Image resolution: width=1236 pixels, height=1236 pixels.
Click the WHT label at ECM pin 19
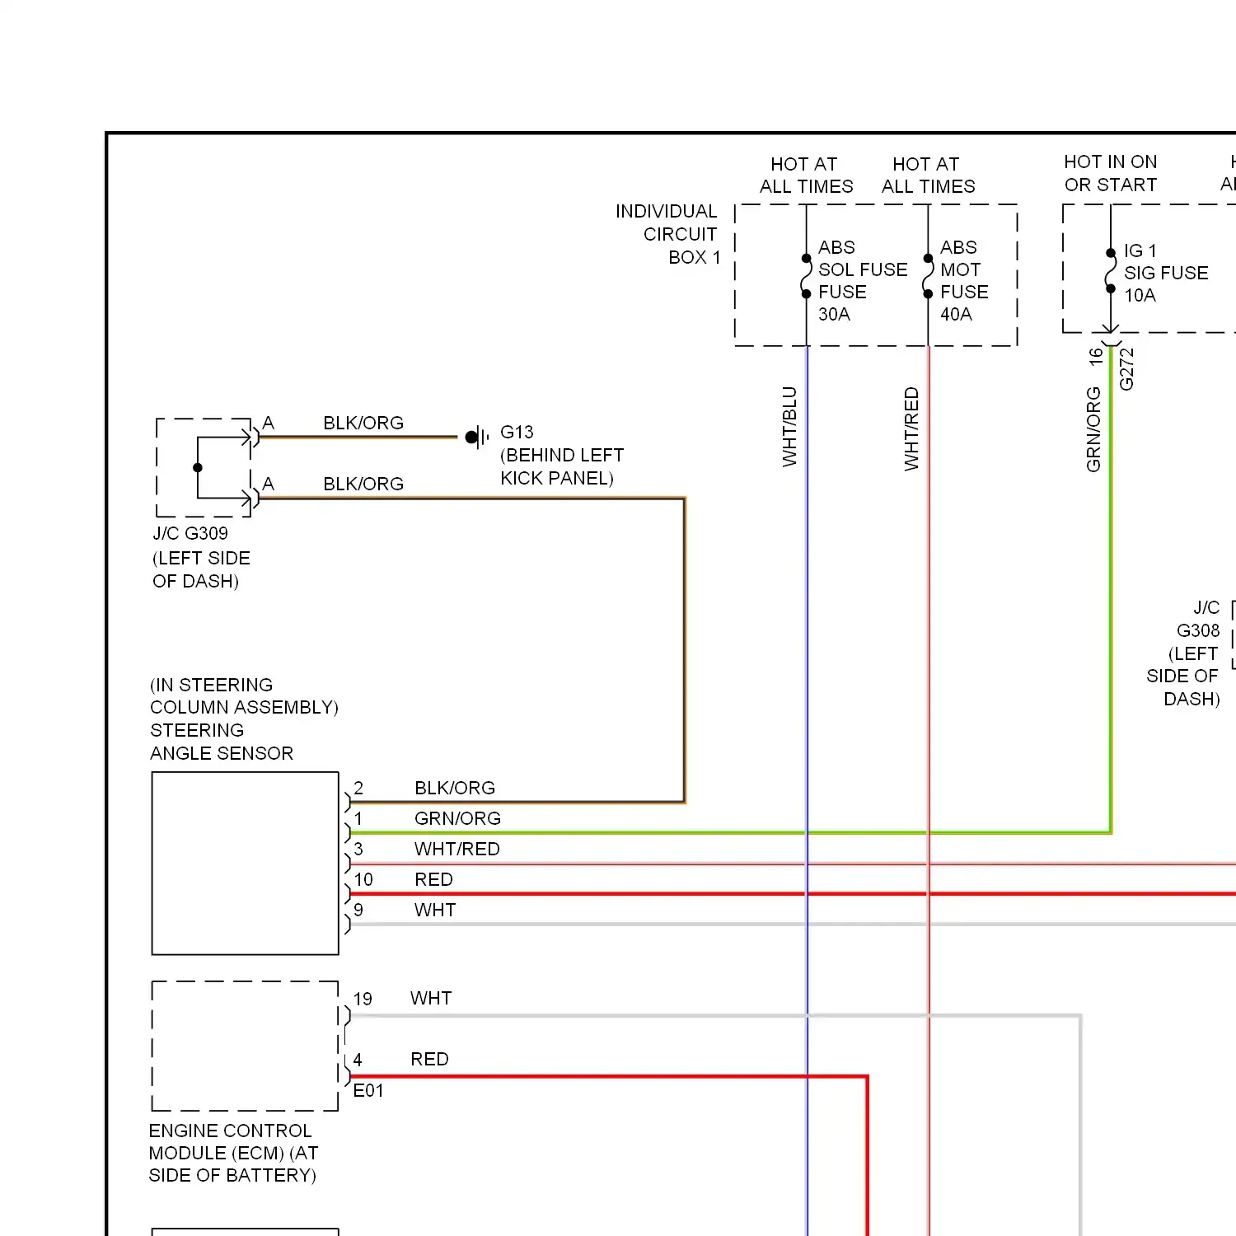tap(431, 999)
